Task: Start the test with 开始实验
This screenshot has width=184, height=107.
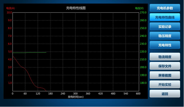Action: (x=165, y=84)
